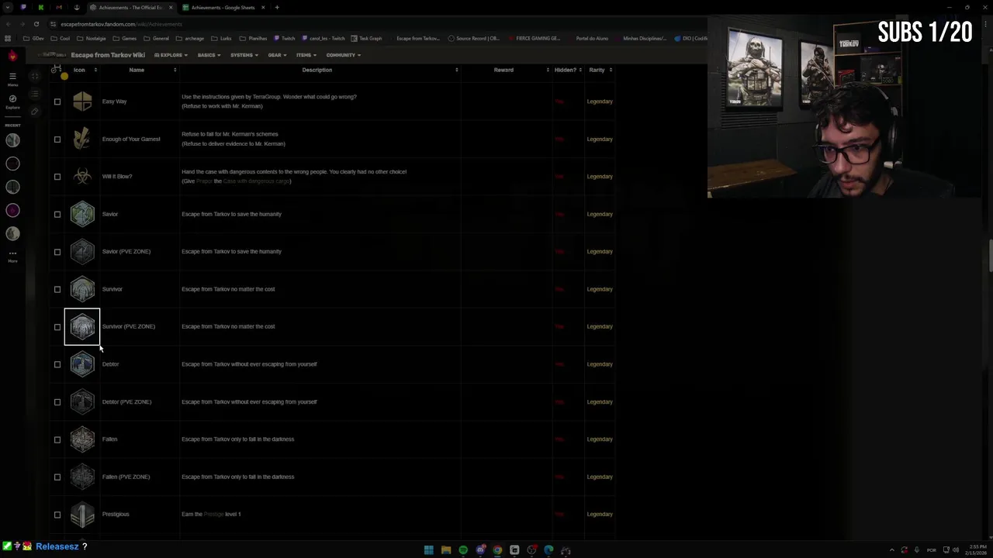Screen dimensions: 993x558
Task: Tick the Savior (PVE ZONE) checkbox
Action: point(57,252)
